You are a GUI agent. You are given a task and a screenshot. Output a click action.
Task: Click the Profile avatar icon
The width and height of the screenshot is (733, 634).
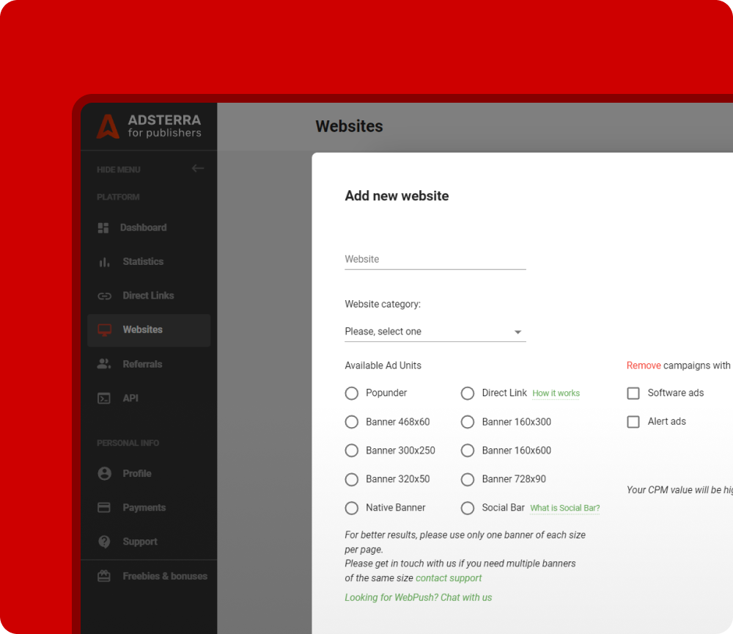(104, 473)
